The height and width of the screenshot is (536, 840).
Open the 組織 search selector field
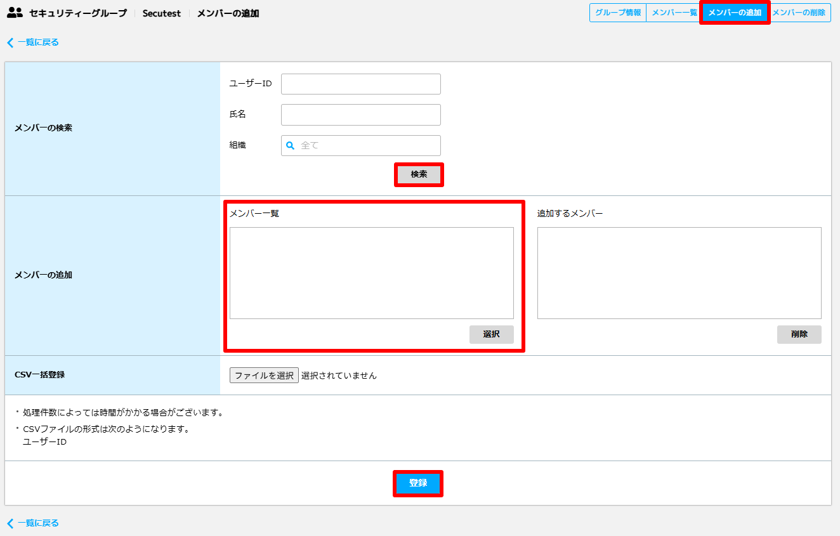tap(361, 145)
